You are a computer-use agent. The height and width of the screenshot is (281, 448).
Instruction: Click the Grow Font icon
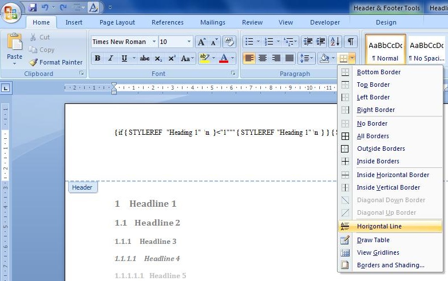coord(201,42)
